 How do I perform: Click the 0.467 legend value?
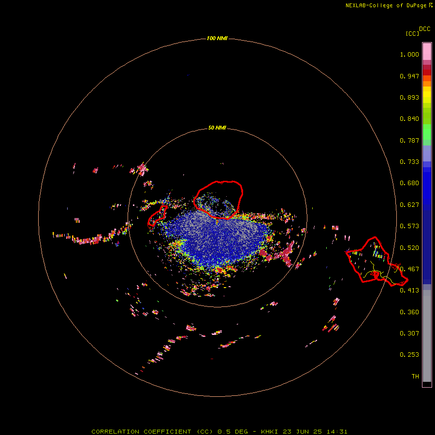(409, 269)
